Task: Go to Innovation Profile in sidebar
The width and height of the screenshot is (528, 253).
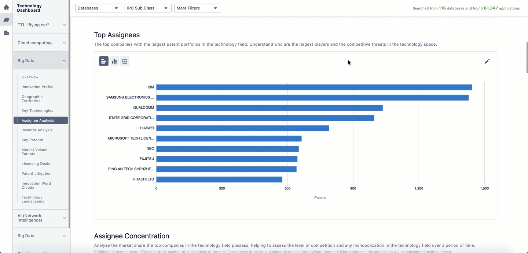Action: (37, 87)
